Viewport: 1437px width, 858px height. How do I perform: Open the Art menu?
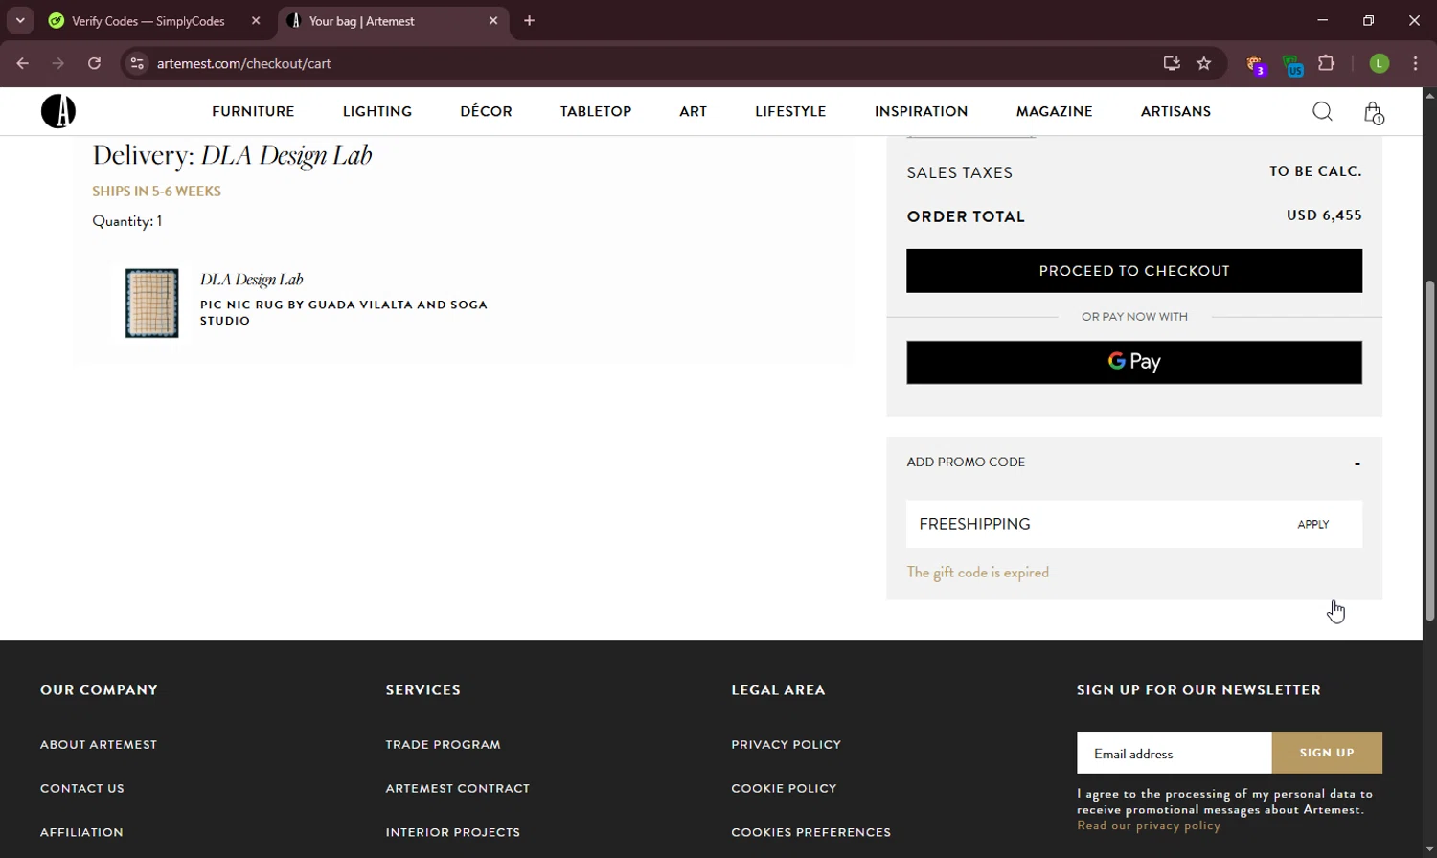(693, 111)
